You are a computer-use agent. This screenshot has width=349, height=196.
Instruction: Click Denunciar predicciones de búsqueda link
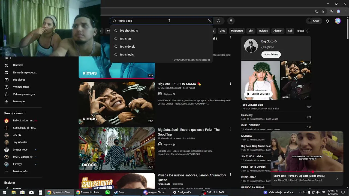192,60
